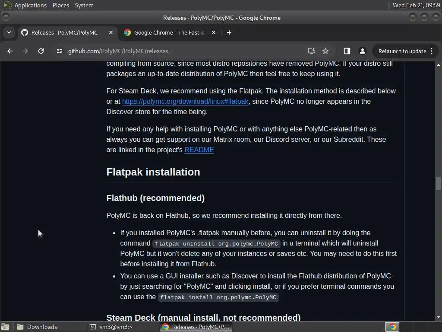
Task: Open the polymc.org flatpak download link
Action: pyautogui.click(x=185, y=101)
